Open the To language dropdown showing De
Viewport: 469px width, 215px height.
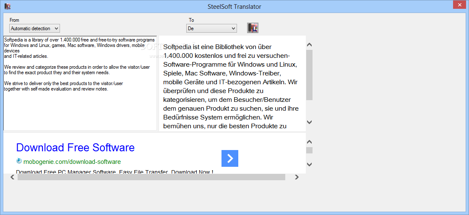[x=211, y=28]
